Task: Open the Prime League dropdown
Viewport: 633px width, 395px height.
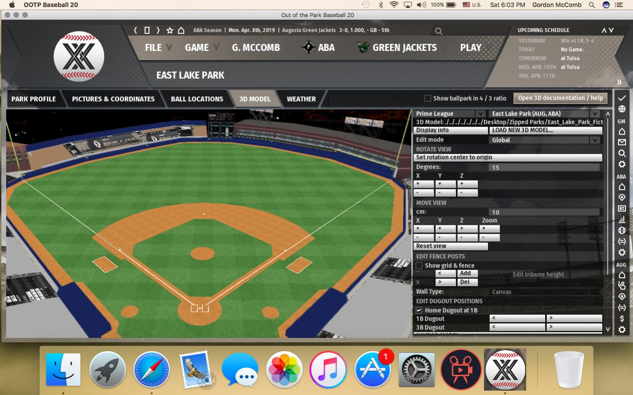Action: [450, 114]
